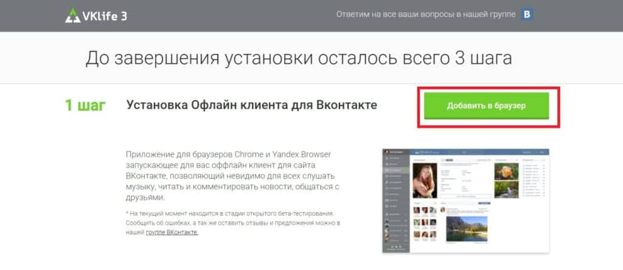Follow the 'группе ВКонтакте' link

pos(172,232)
